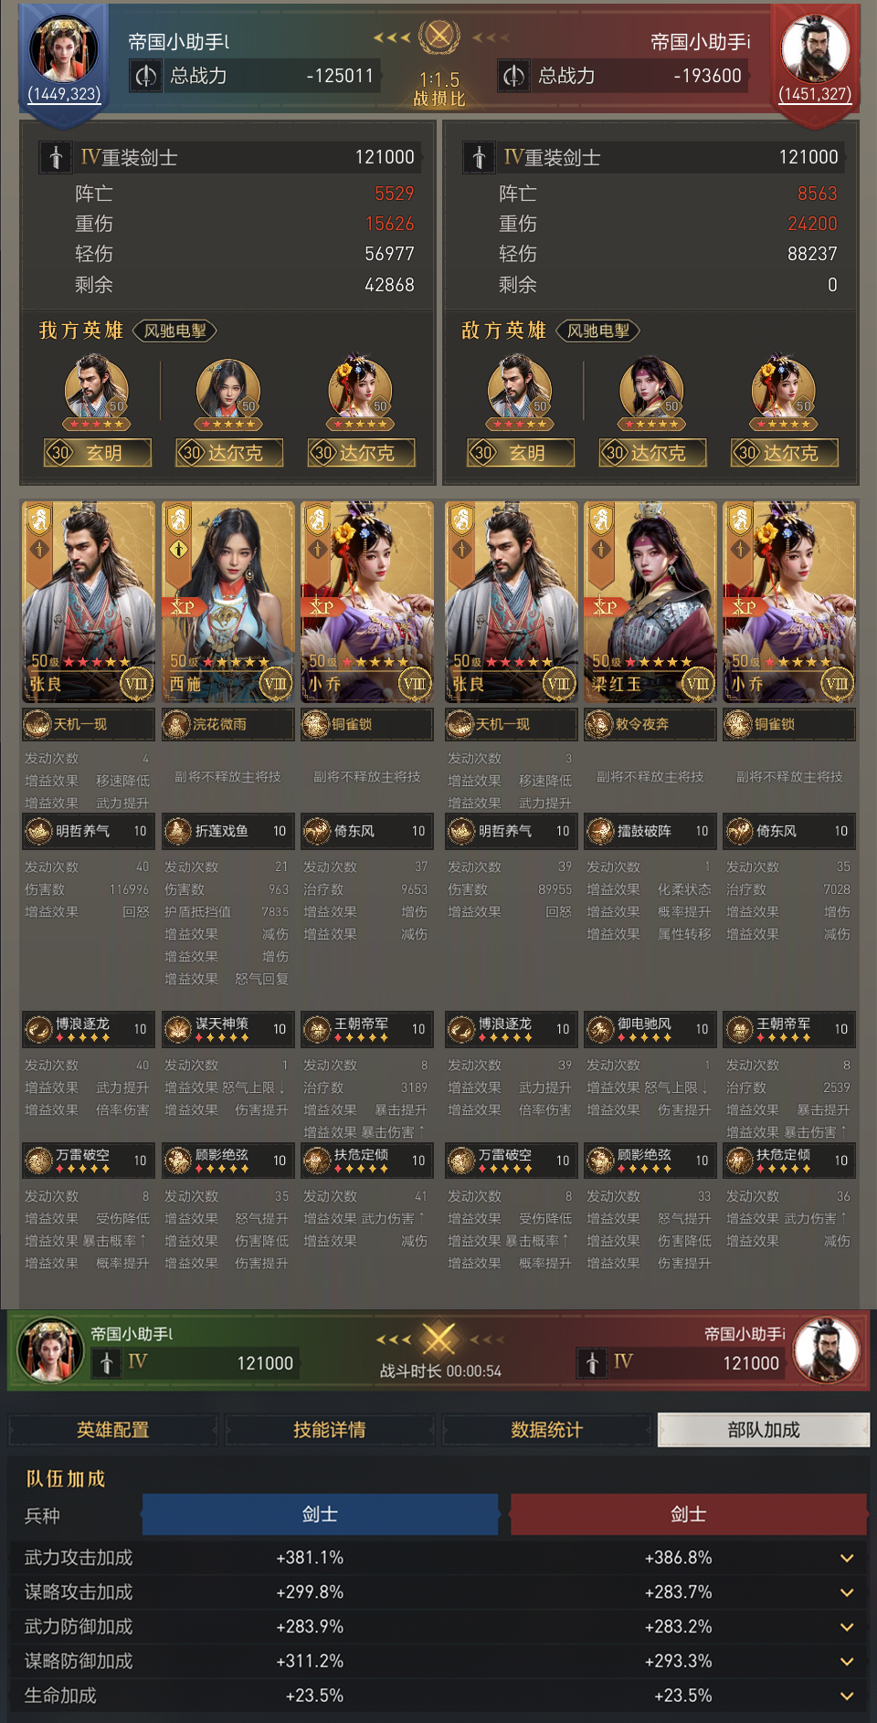This screenshot has width=877, height=1723.
Task: Click the 敕令夜奔 main skill icon
Action: tap(598, 724)
